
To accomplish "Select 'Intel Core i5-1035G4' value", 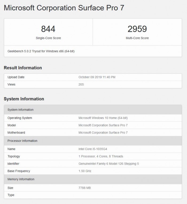I will pyautogui.click(x=93, y=149).
